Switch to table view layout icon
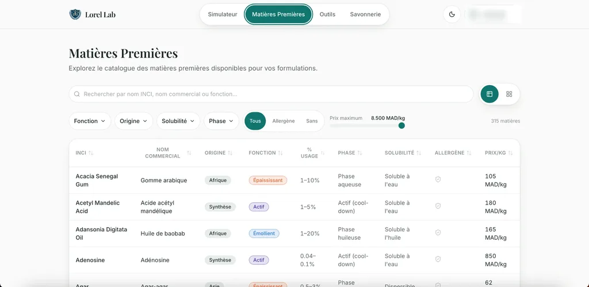589x287 pixels. point(489,94)
